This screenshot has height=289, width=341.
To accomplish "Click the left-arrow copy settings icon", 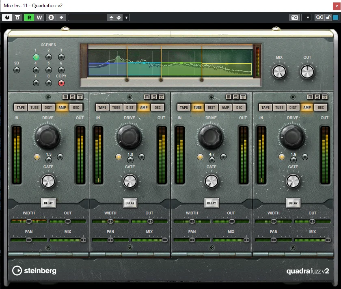I will coord(61,17).
